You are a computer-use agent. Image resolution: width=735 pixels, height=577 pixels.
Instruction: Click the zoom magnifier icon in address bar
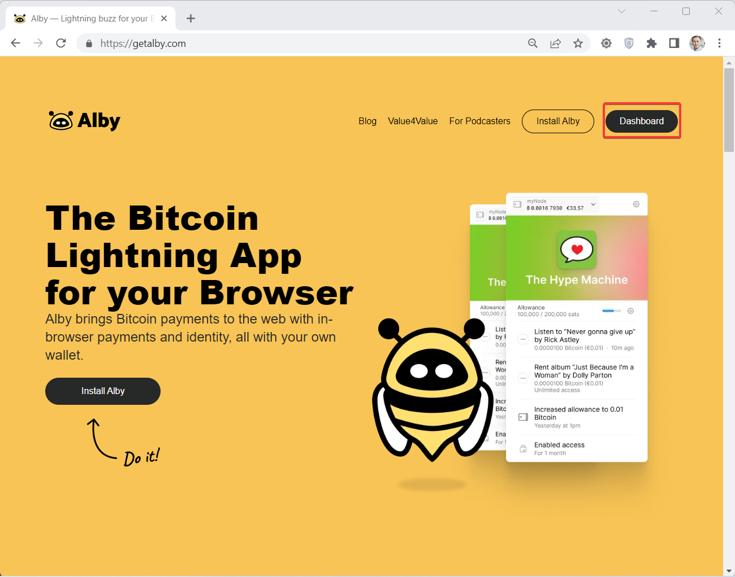[533, 43]
